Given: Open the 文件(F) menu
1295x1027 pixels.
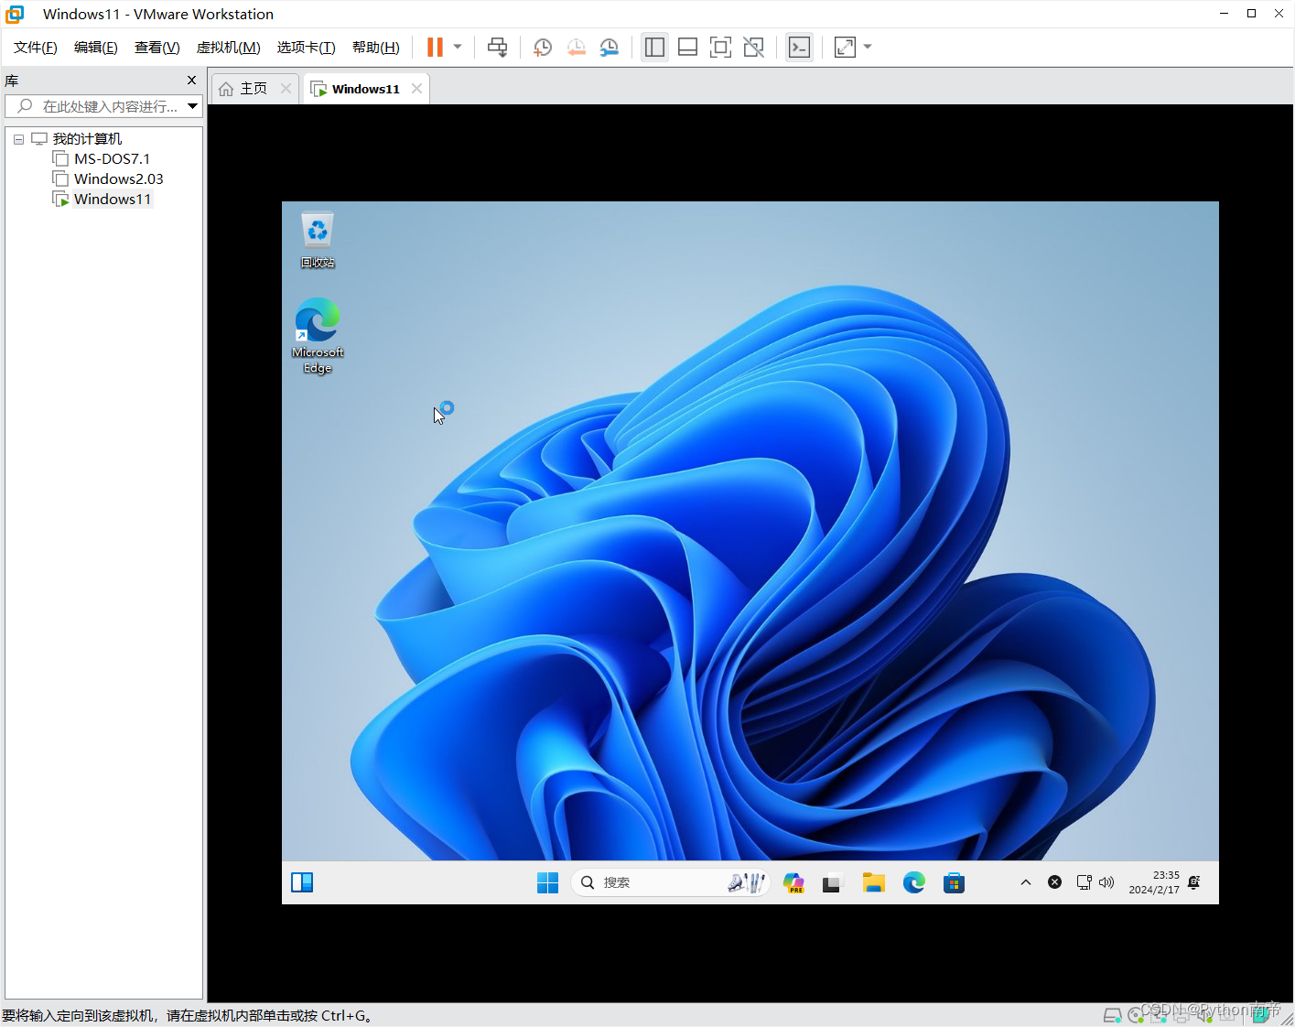Looking at the screenshot, I should [x=36, y=48].
